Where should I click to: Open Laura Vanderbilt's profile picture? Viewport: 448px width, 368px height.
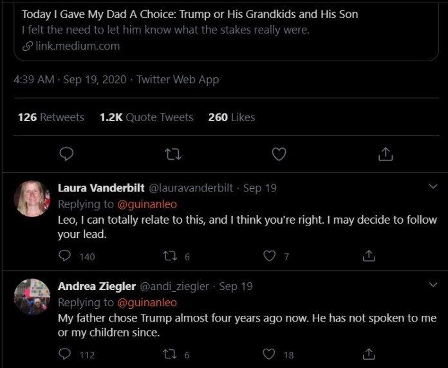point(32,199)
